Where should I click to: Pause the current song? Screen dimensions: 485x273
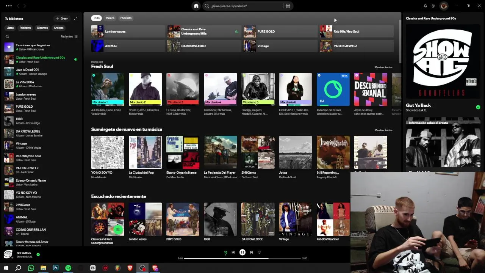click(242, 252)
